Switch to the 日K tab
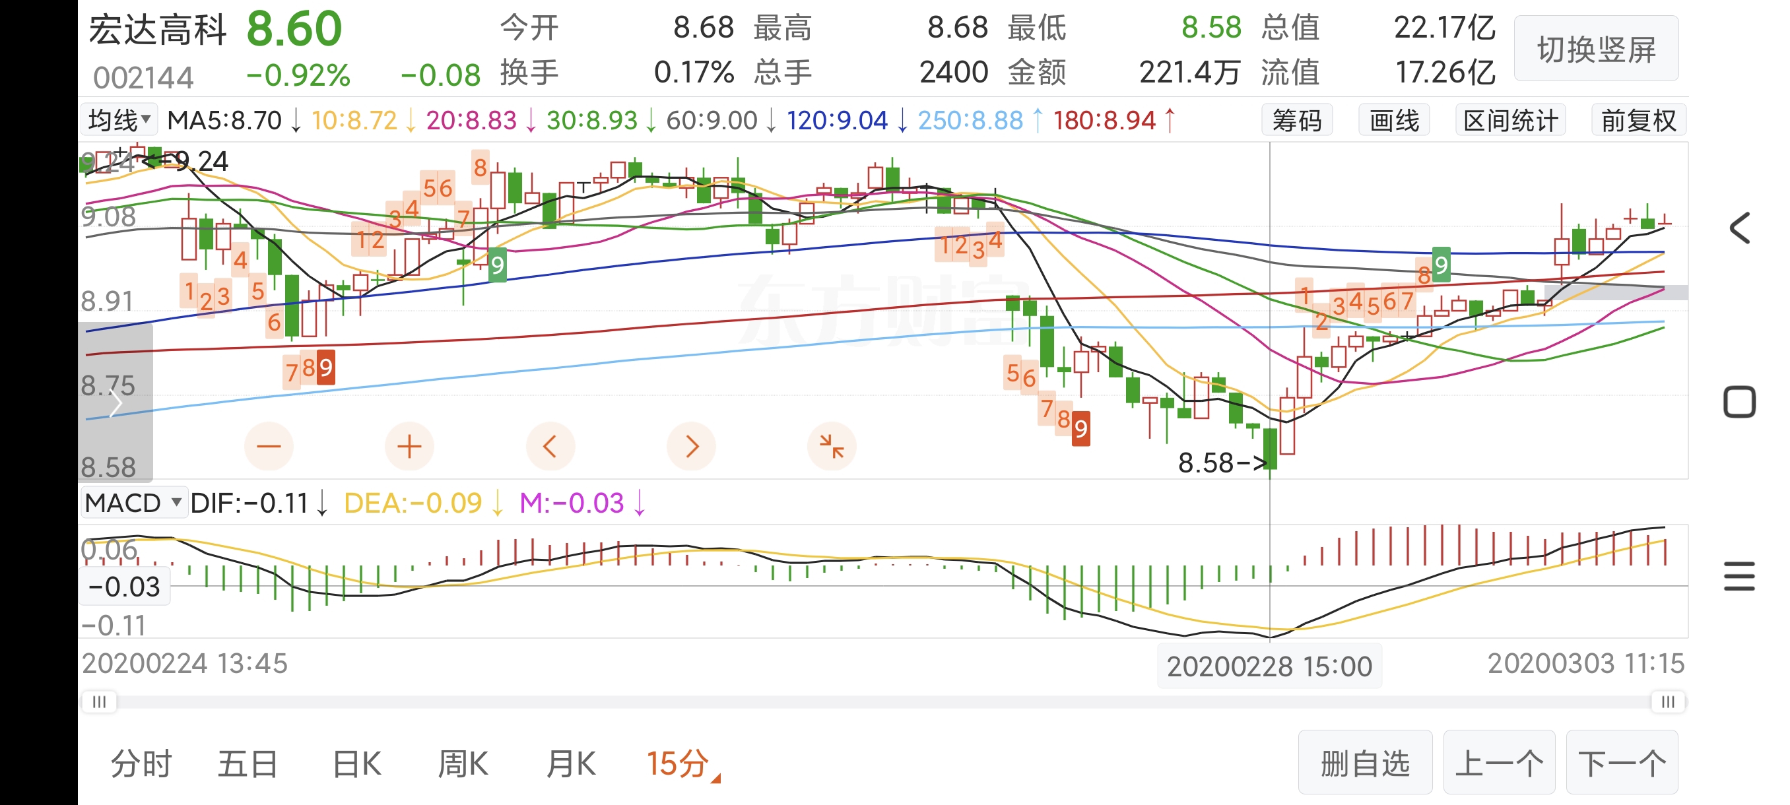This screenshot has height=805, width=1790. (x=356, y=763)
